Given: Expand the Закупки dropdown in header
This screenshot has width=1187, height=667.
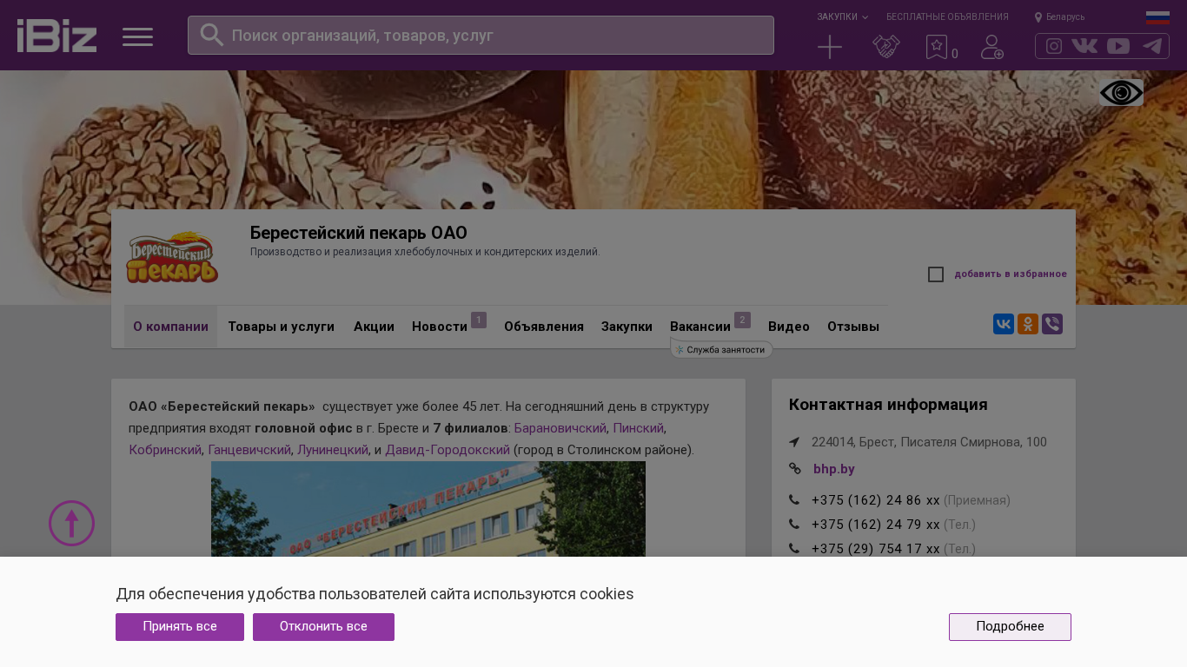Looking at the screenshot, I should click(842, 17).
